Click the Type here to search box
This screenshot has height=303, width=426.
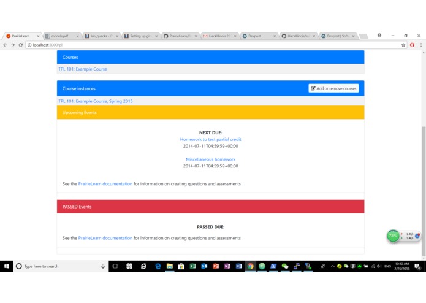[60, 266]
